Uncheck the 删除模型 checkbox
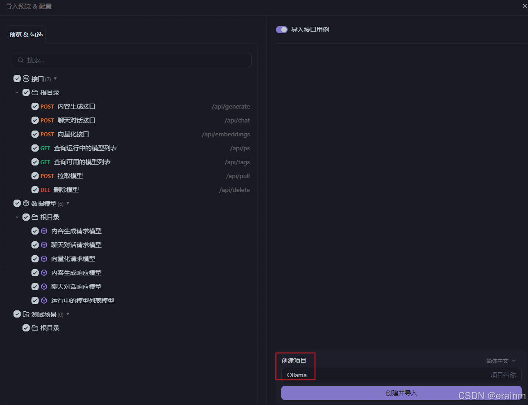Screen dimensions: 528x405 35,190
